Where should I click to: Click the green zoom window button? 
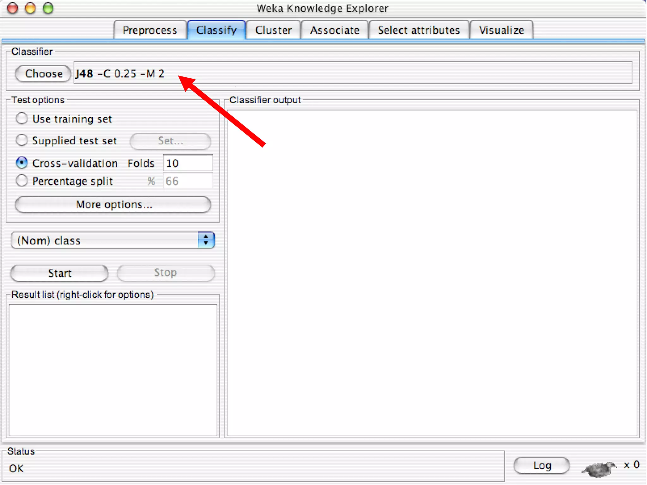48,8
